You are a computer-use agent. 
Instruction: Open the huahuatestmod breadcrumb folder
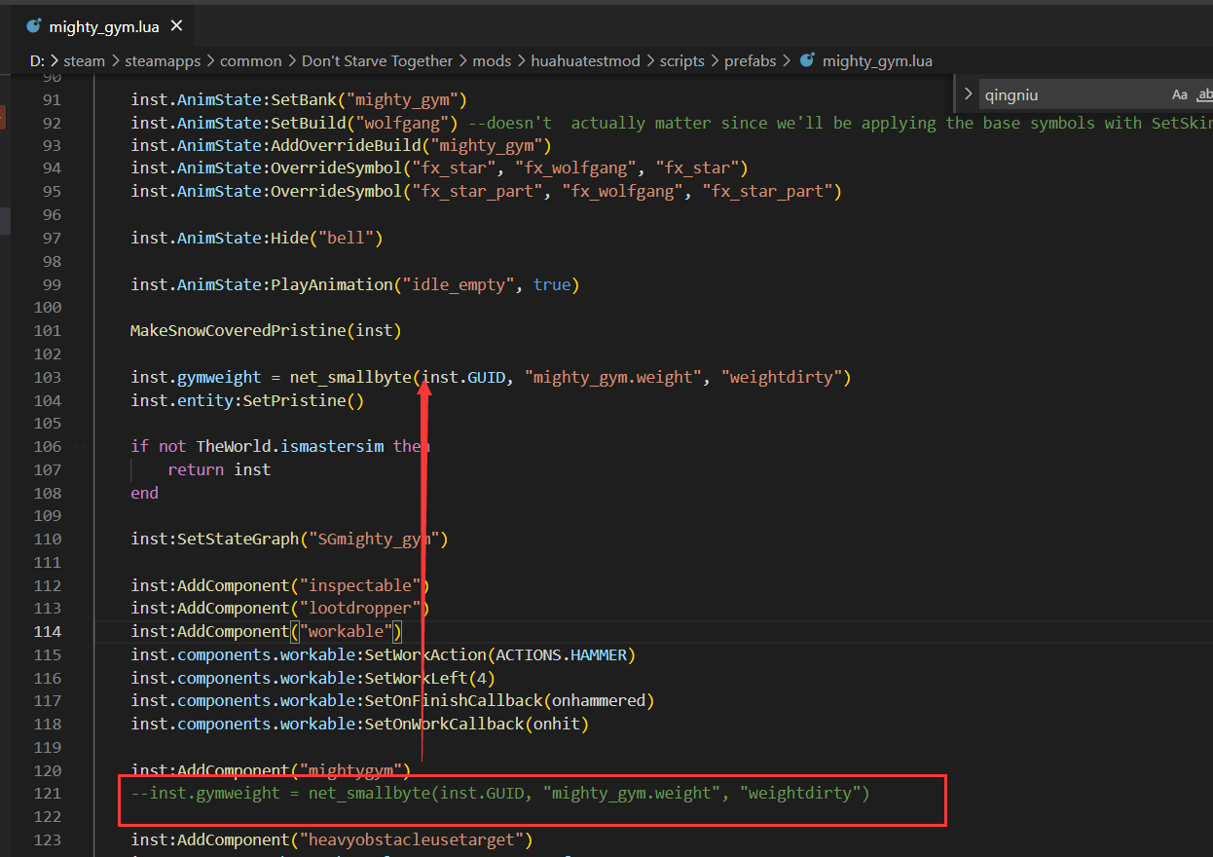(585, 60)
